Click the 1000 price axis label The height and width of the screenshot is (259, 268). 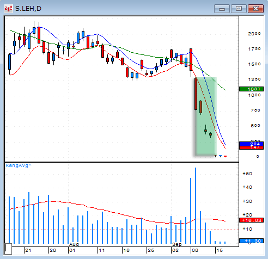point(254,95)
